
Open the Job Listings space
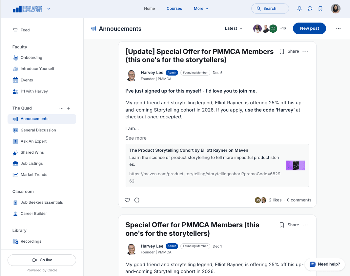point(42,164)
